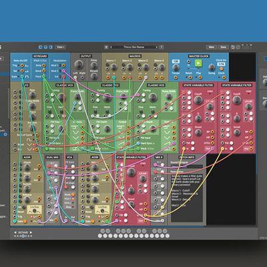
Task: Go to the previous preset with left arrow
Action: coord(111,47)
